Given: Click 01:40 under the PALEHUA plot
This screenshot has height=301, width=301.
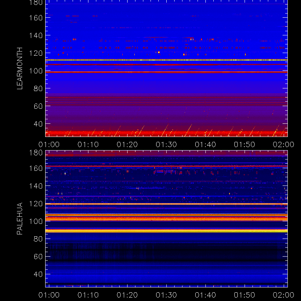Looking at the screenshot, I should (205, 295).
